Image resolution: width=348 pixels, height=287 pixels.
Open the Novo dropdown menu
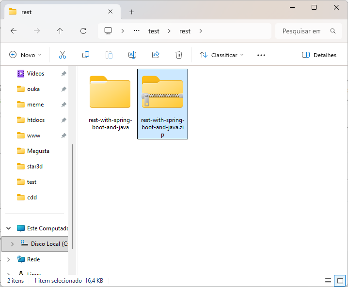[x=26, y=55]
